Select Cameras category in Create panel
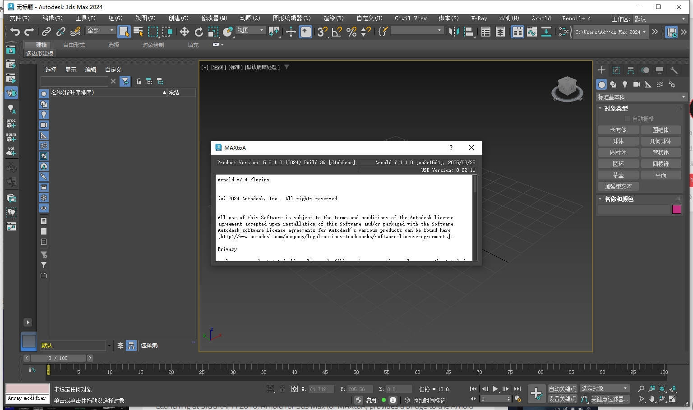Image resolution: width=693 pixels, height=410 pixels. (x=637, y=84)
